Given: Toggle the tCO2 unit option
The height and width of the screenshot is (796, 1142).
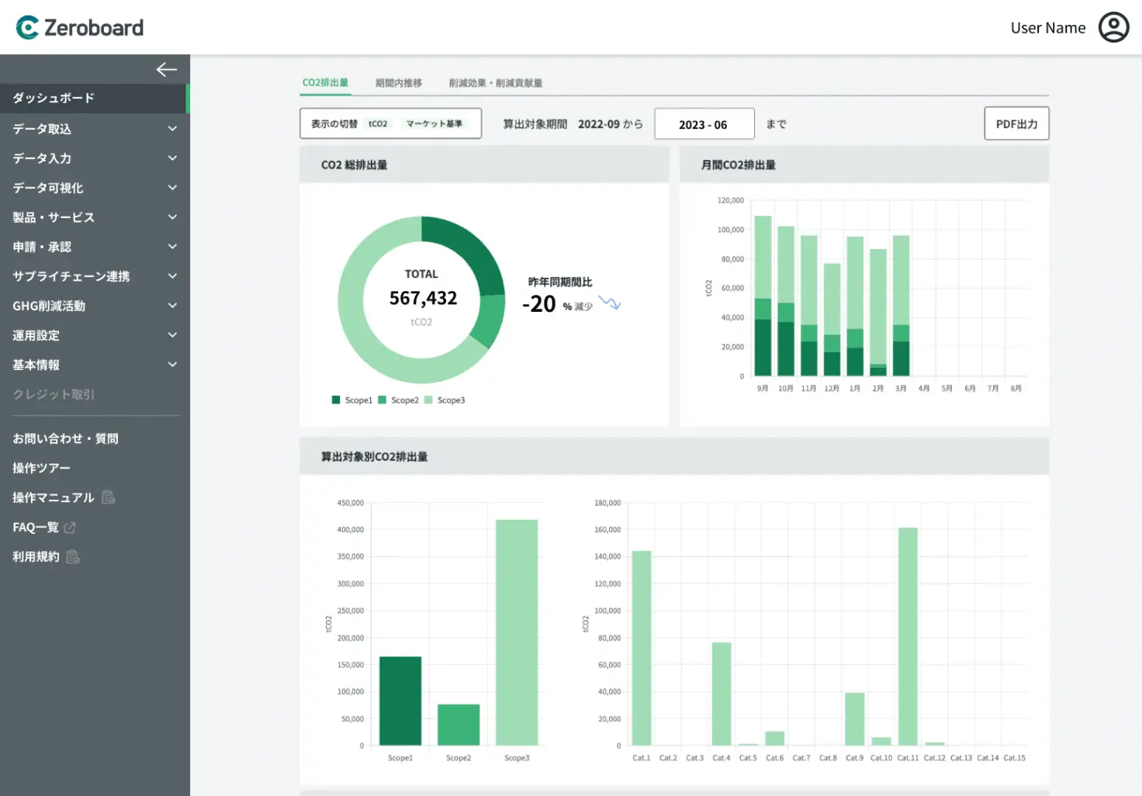Looking at the screenshot, I should 378,124.
